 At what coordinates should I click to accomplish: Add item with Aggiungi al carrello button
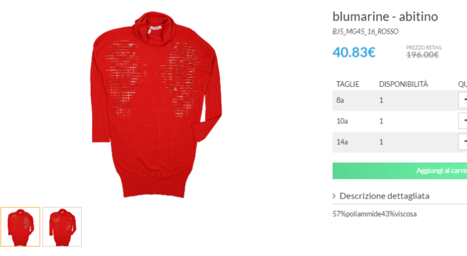coord(400,170)
